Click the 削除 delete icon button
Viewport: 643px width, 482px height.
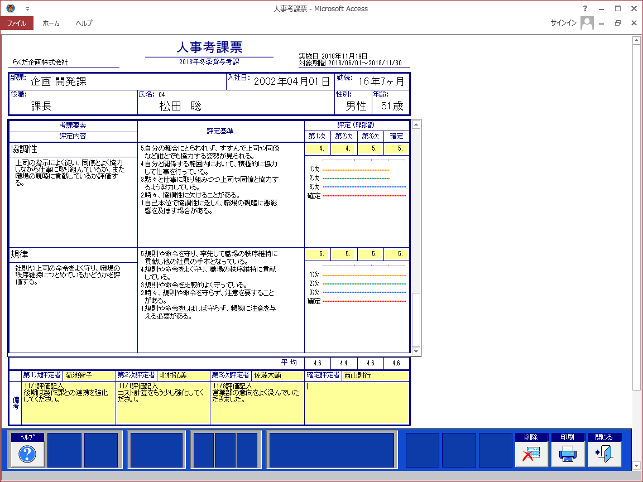point(531,454)
